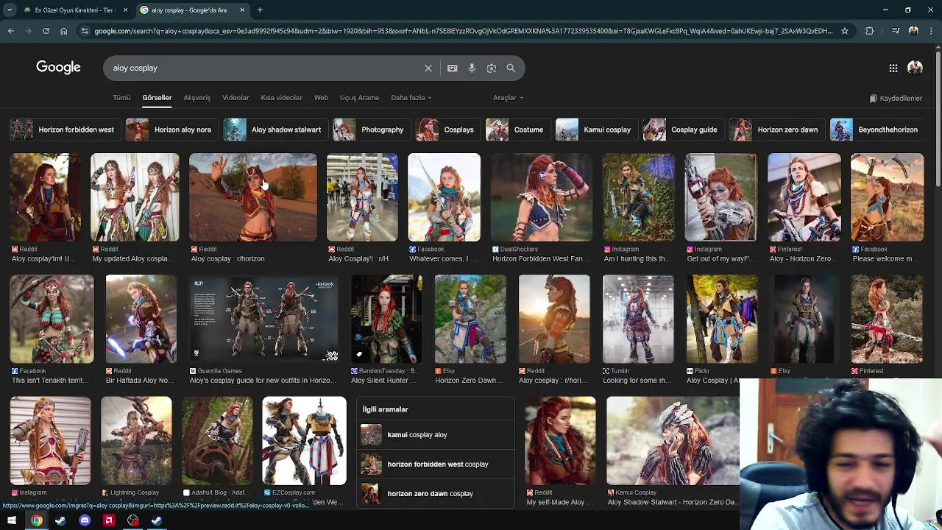Open the browser home button
942x530 pixels.
63,31
